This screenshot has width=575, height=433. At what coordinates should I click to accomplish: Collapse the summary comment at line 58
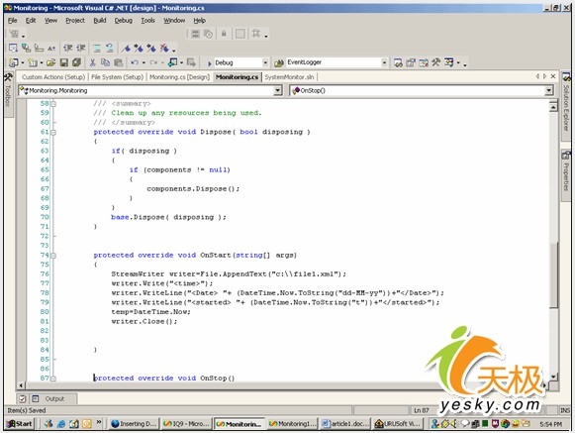53,104
